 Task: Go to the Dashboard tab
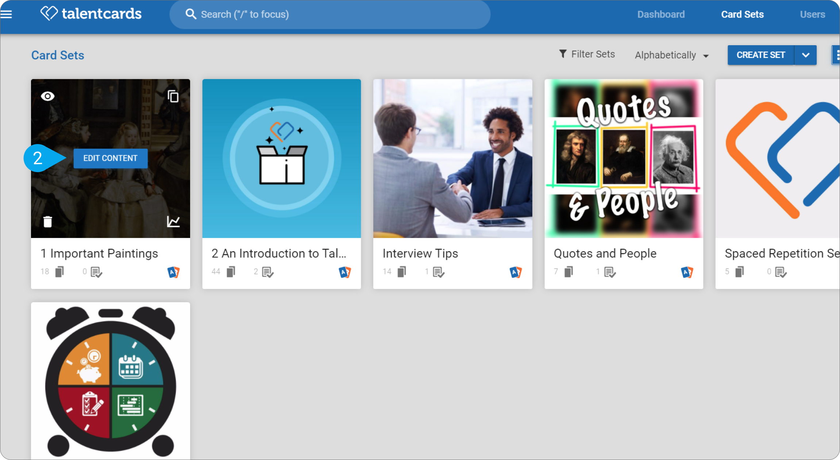661,14
